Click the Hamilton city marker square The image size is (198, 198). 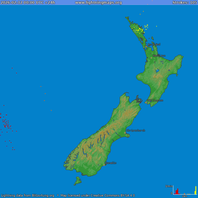coord(151,58)
